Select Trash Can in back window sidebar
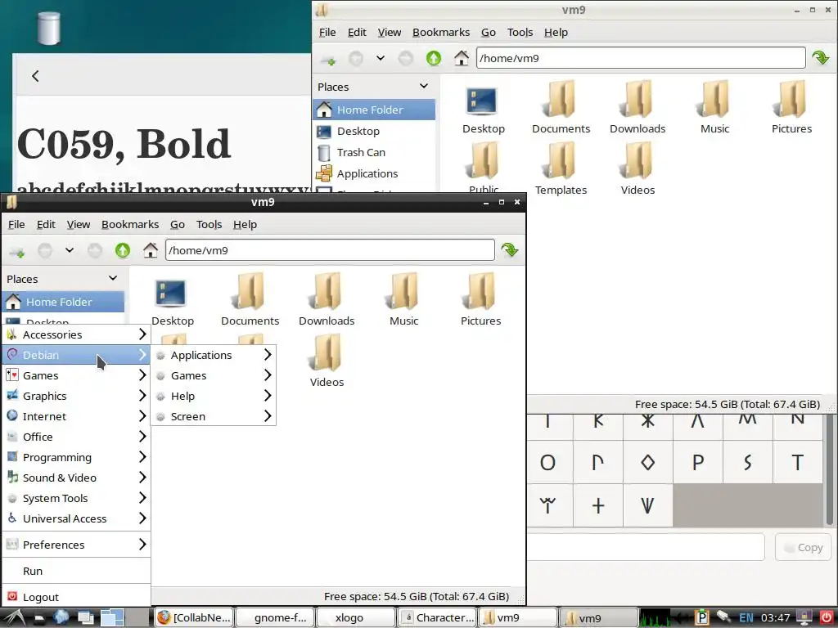The height and width of the screenshot is (628, 838). pos(374,152)
